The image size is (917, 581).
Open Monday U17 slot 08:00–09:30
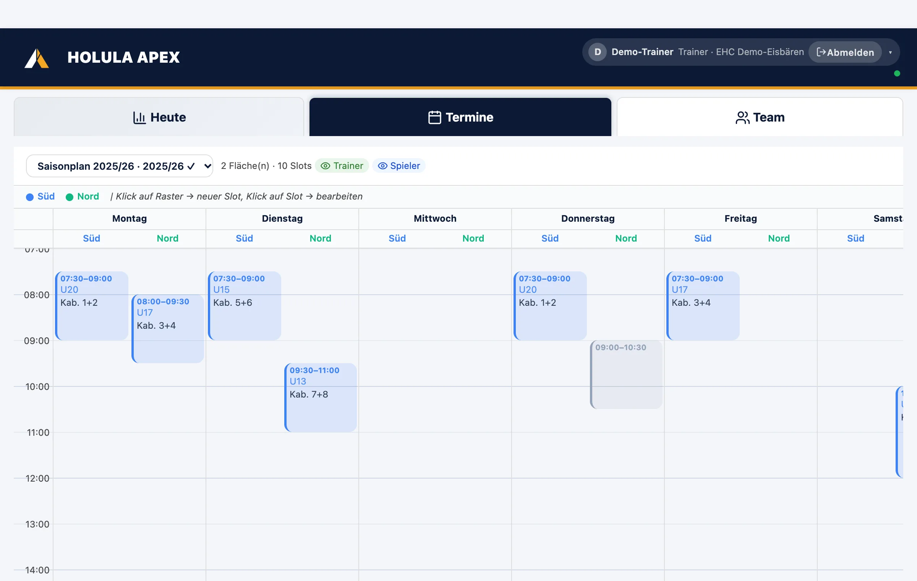click(168, 329)
